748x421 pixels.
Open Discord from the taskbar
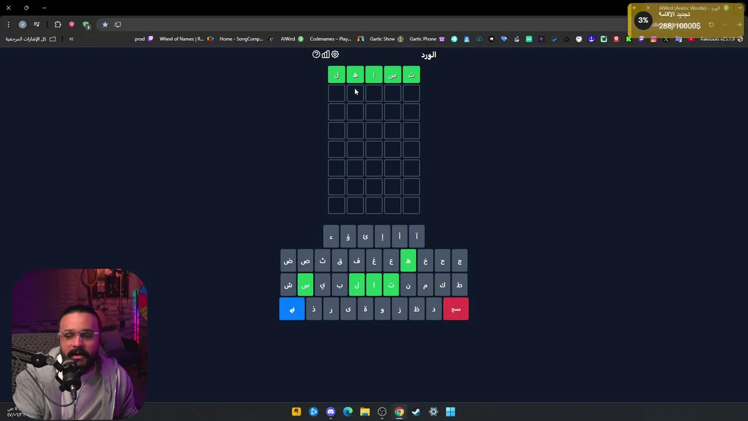(331, 412)
